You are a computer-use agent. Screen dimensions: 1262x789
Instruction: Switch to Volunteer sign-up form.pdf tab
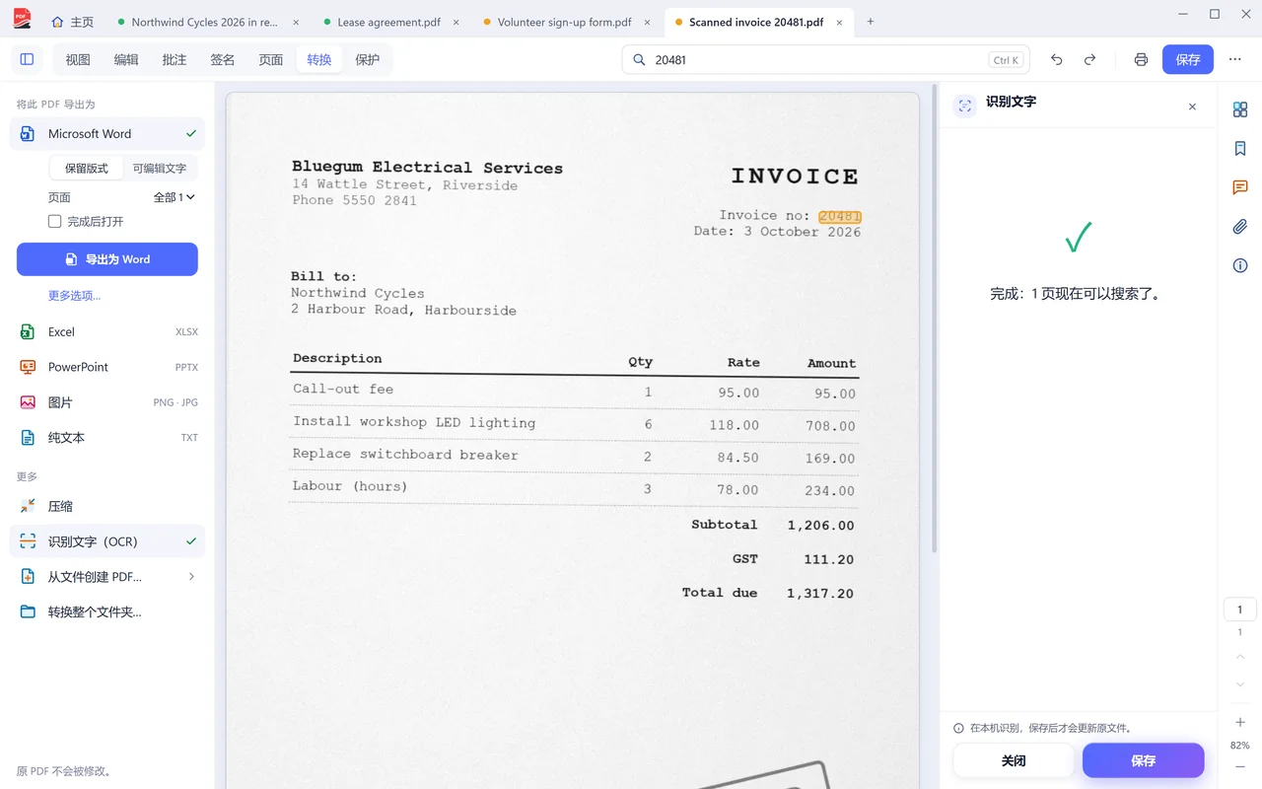click(x=564, y=22)
